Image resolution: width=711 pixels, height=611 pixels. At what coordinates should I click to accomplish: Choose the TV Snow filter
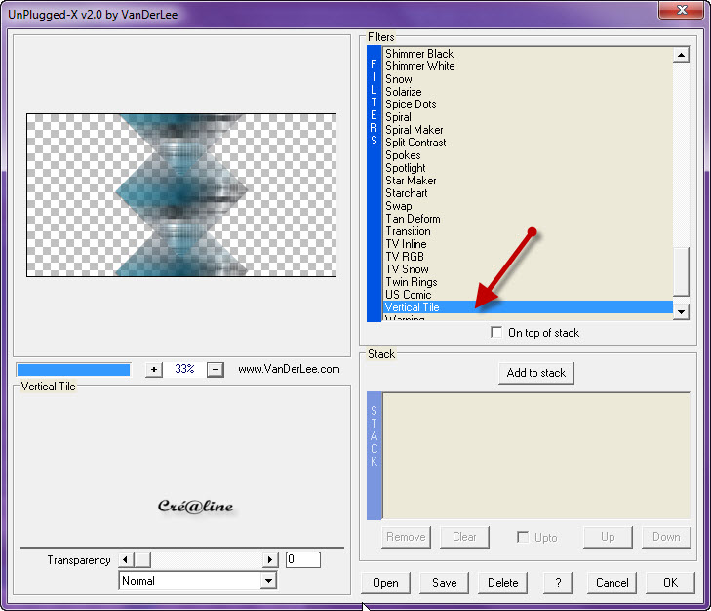[407, 269]
